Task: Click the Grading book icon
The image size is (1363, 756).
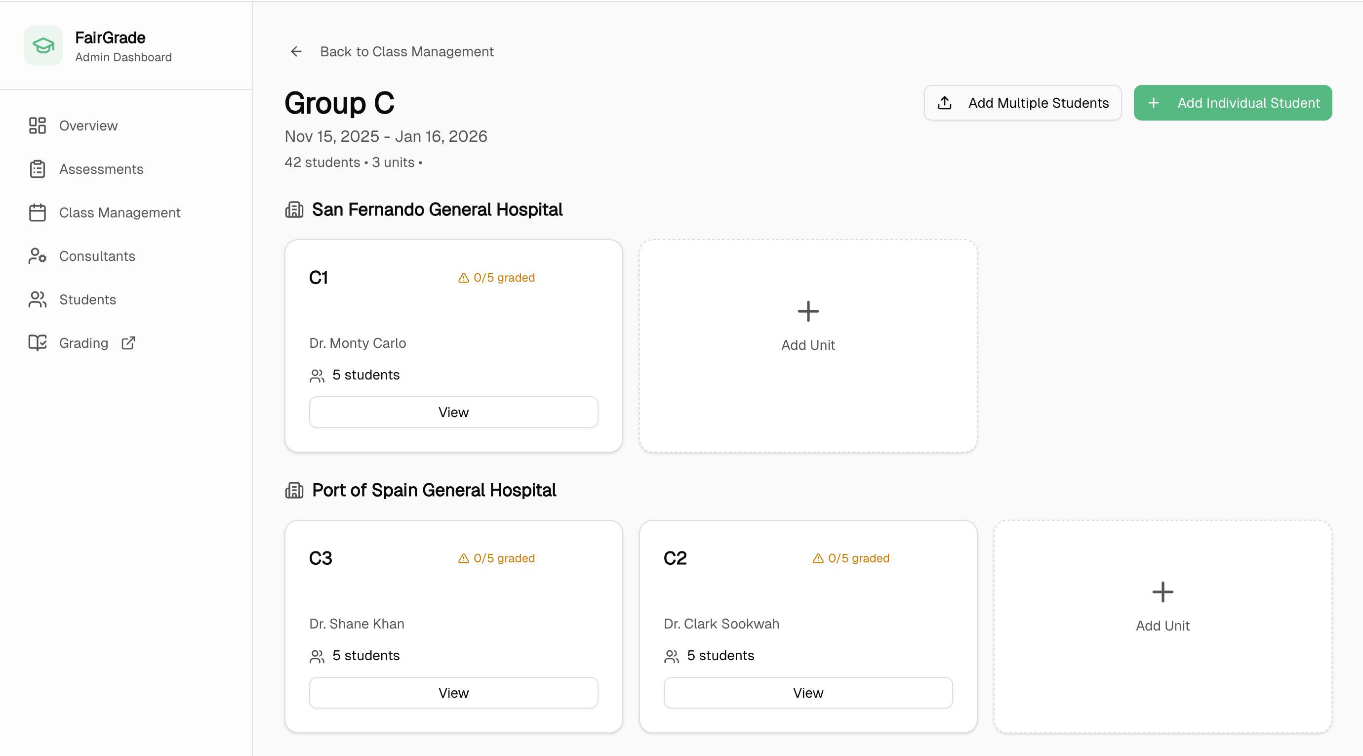Action: pos(37,342)
